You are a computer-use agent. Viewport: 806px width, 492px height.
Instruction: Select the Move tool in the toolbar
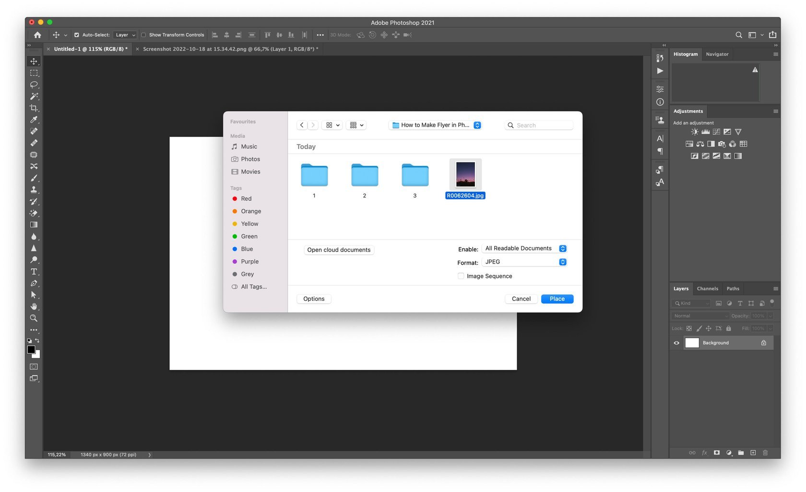coord(34,61)
